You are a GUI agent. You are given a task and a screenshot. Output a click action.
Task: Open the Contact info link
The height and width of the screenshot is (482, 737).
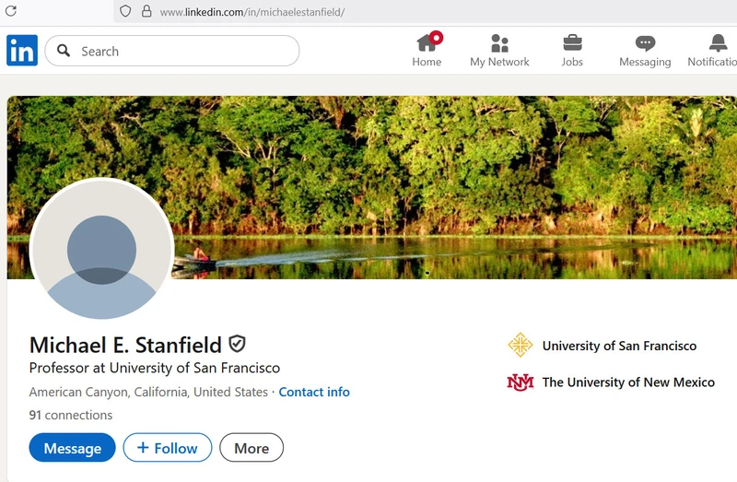tap(314, 393)
